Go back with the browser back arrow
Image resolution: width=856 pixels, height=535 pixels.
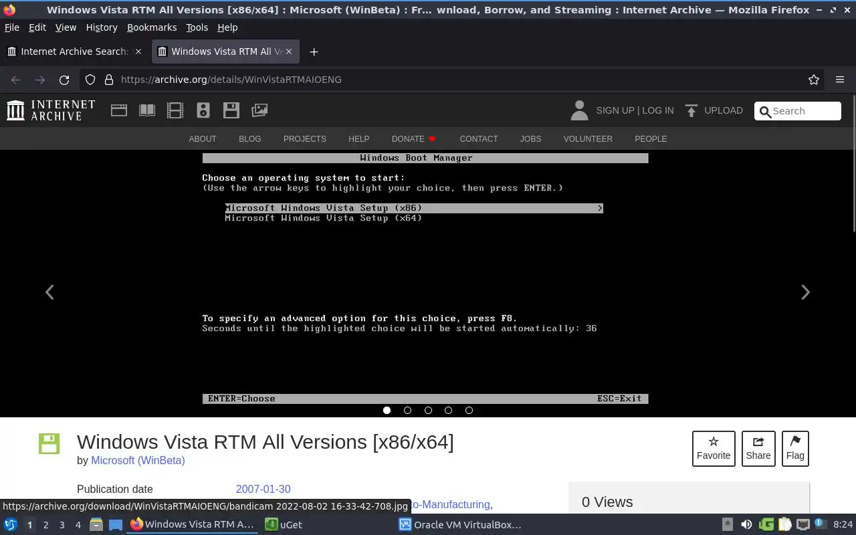(16, 80)
